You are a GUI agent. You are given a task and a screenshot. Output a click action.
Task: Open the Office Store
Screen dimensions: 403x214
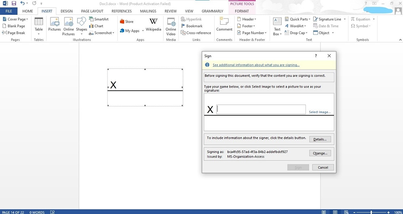pyautogui.click(x=127, y=22)
